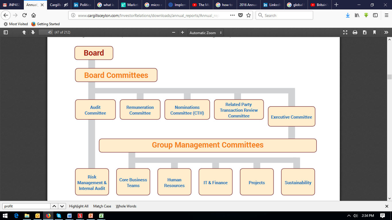
Task: Download the PDF with the viewer's save icon
Action: pos(365,32)
